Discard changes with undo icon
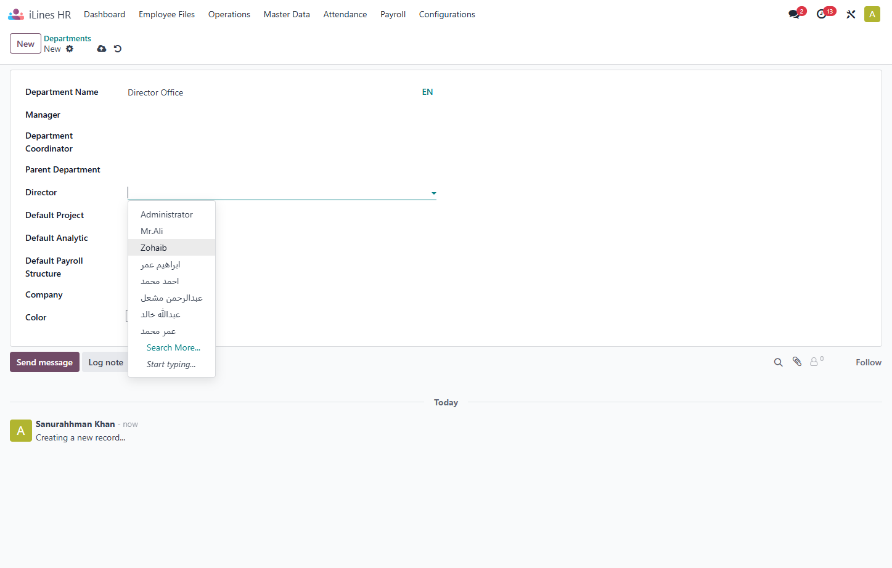The height and width of the screenshot is (568, 892). pos(118,49)
